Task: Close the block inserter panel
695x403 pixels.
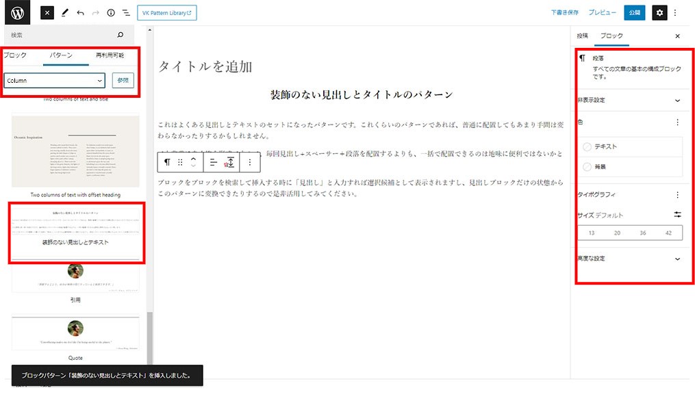Action: [x=47, y=13]
